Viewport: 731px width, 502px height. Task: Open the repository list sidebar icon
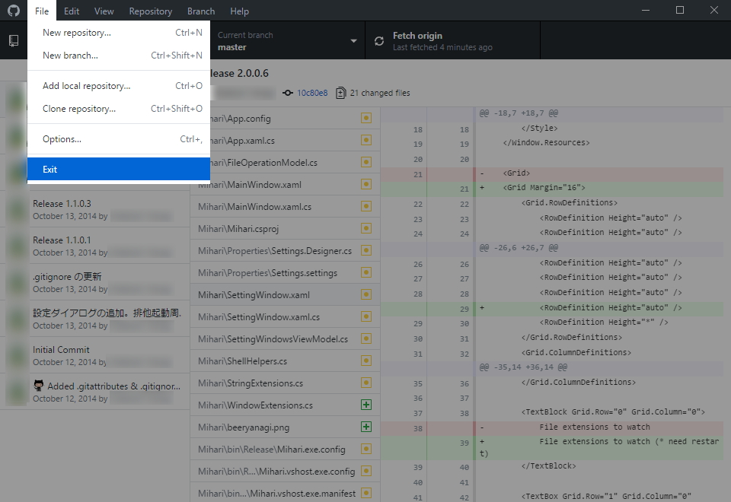[13, 40]
